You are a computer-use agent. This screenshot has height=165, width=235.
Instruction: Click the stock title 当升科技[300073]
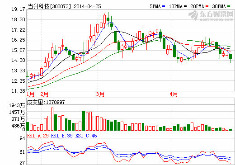click(49, 6)
